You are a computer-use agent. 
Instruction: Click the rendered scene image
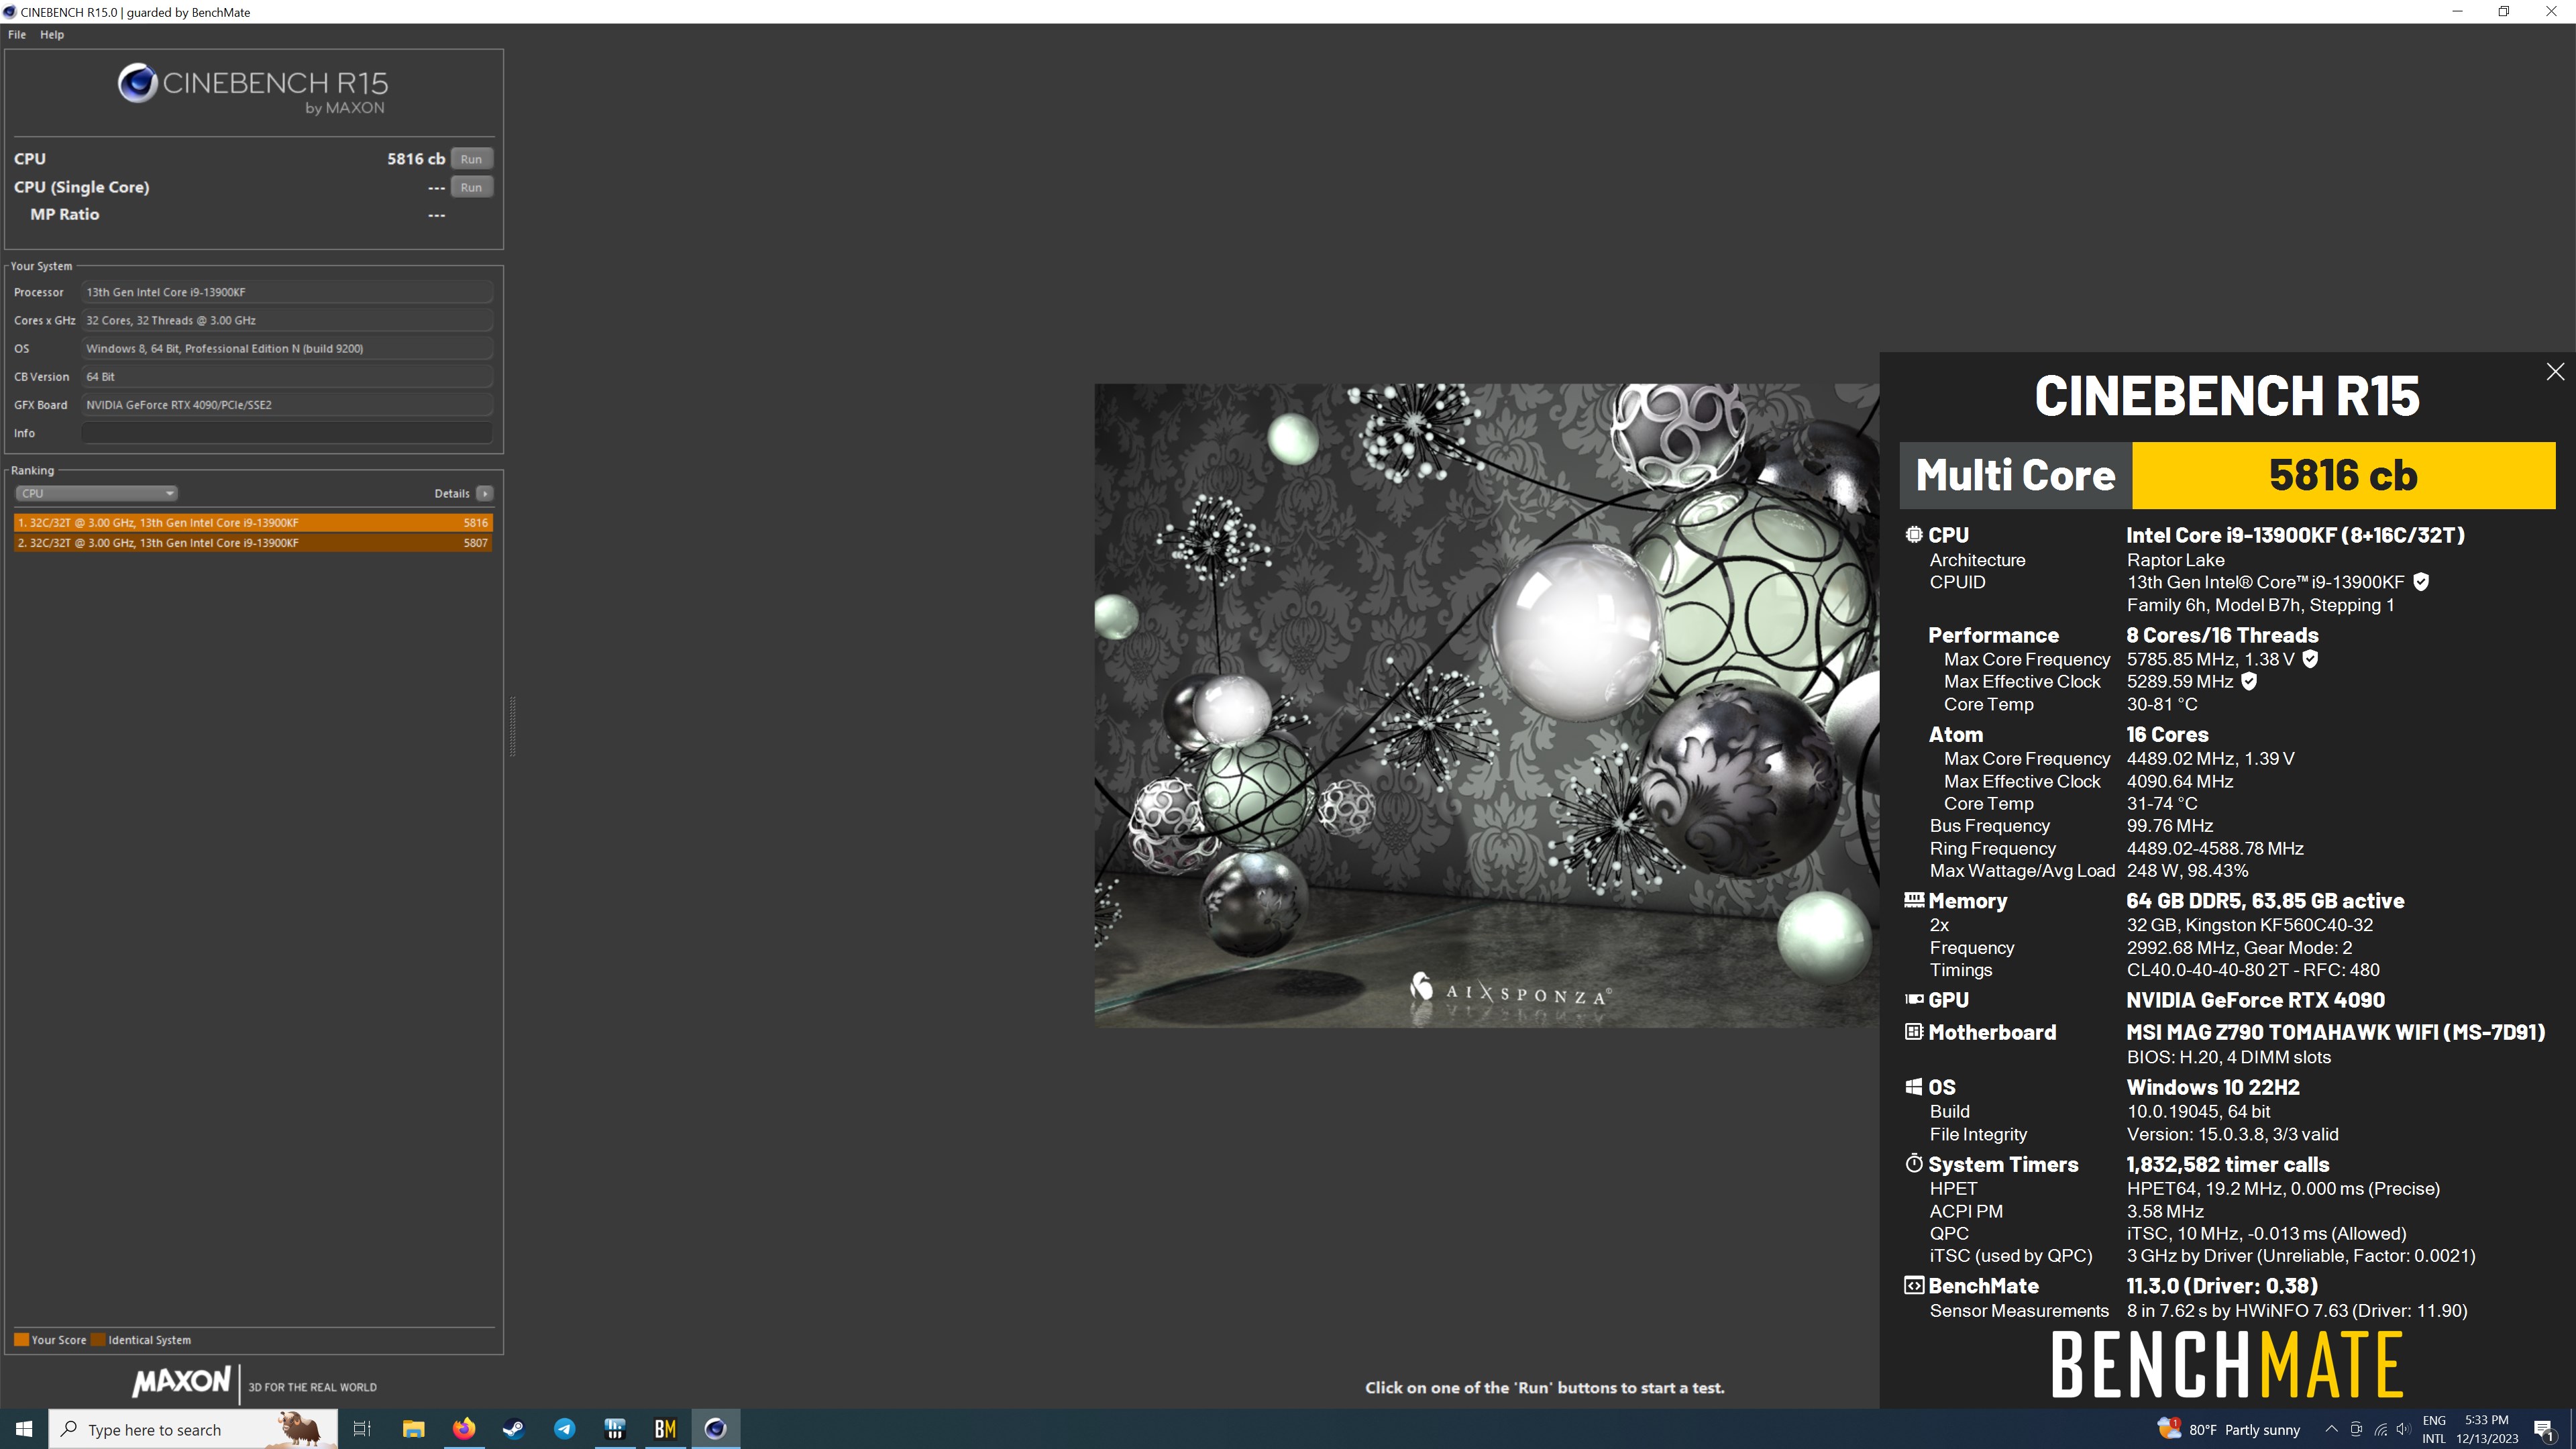(1486, 705)
